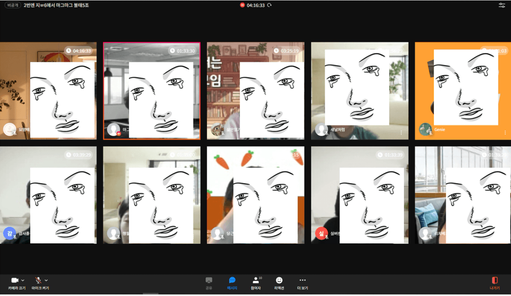Open the 참여자 participants list
The image size is (511, 296).
pyautogui.click(x=256, y=283)
